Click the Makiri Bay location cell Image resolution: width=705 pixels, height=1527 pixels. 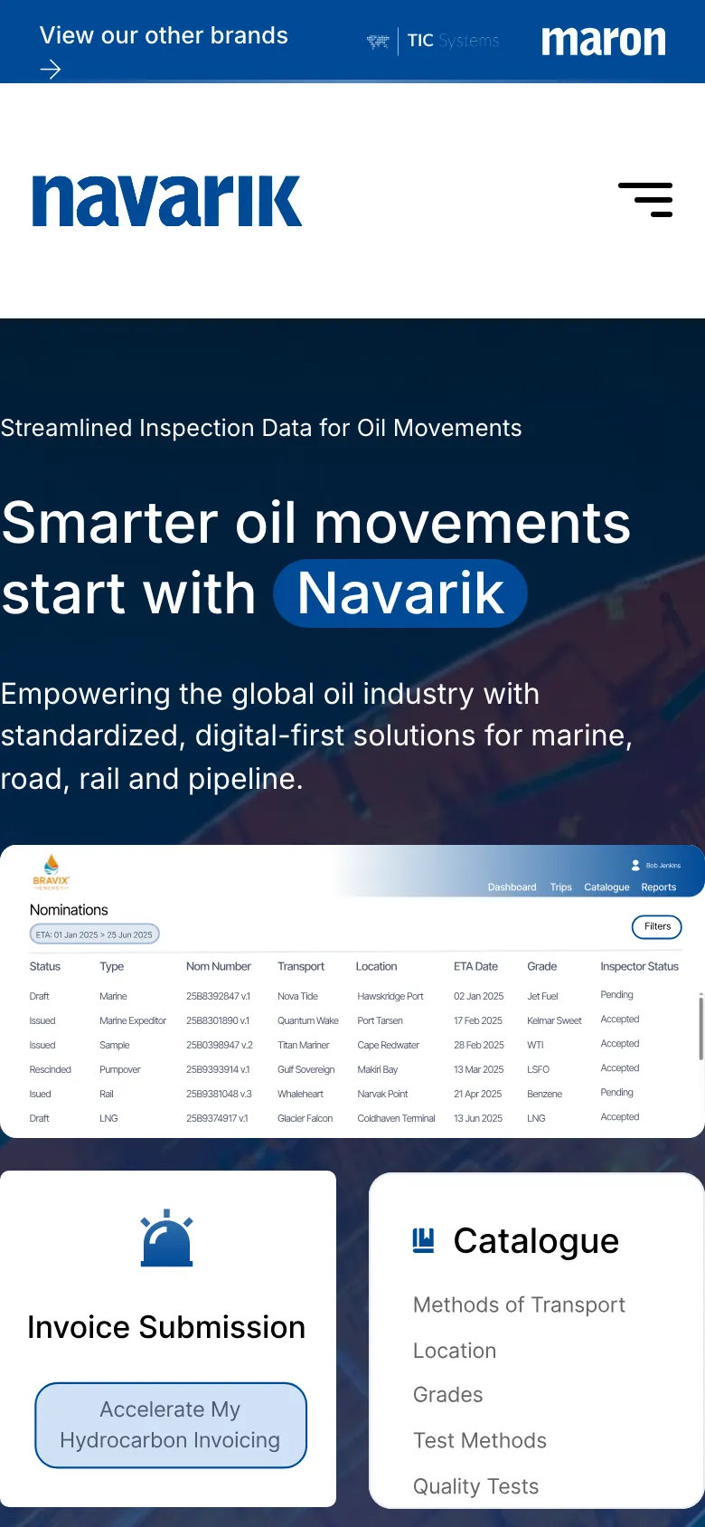coord(378,1069)
